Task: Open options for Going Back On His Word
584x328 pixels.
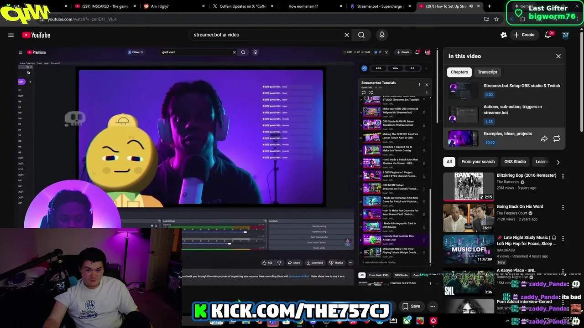Action: pyautogui.click(x=563, y=207)
